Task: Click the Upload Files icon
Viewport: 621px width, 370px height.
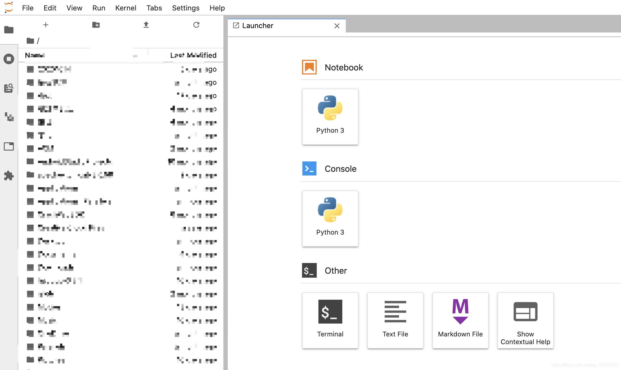Action: click(146, 25)
